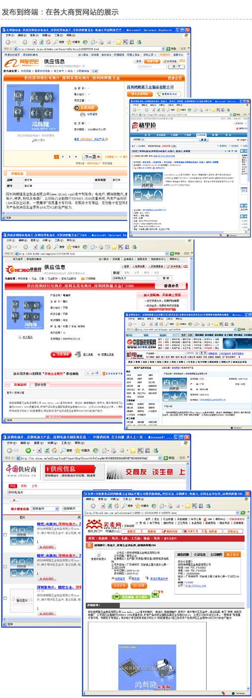Open the 文件 menu in the Alibaba window
The image size is (252, 698).
tap(9, 36)
